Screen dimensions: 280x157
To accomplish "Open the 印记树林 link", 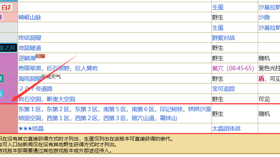I will coord(171,109).
